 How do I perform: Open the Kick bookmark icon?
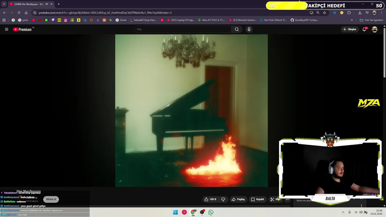tap(46, 20)
